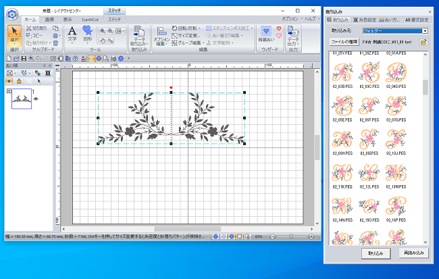Click the save floppy disk icon
The height and width of the screenshot is (279, 439).
pyautogui.click(x=23, y=58)
